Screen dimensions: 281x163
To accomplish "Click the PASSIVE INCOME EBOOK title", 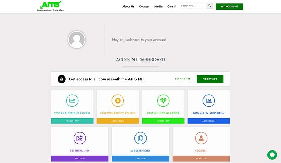I will tap(163, 113).
